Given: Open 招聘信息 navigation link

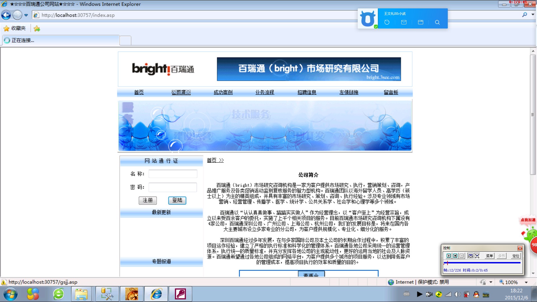Looking at the screenshot, I should pos(307,92).
